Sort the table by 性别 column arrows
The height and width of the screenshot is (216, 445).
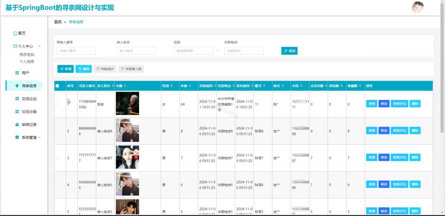(x=171, y=86)
